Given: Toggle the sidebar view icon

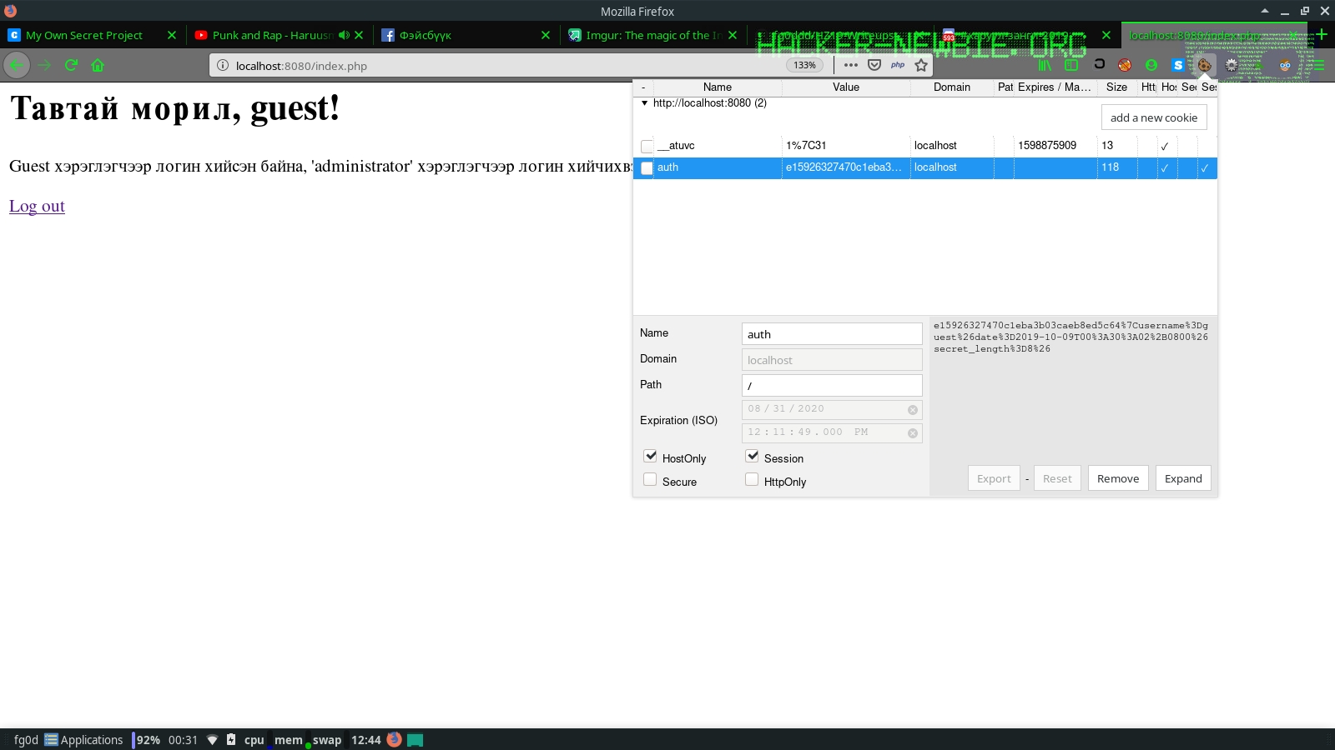Looking at the screenshot, I should click(1071, 65).
